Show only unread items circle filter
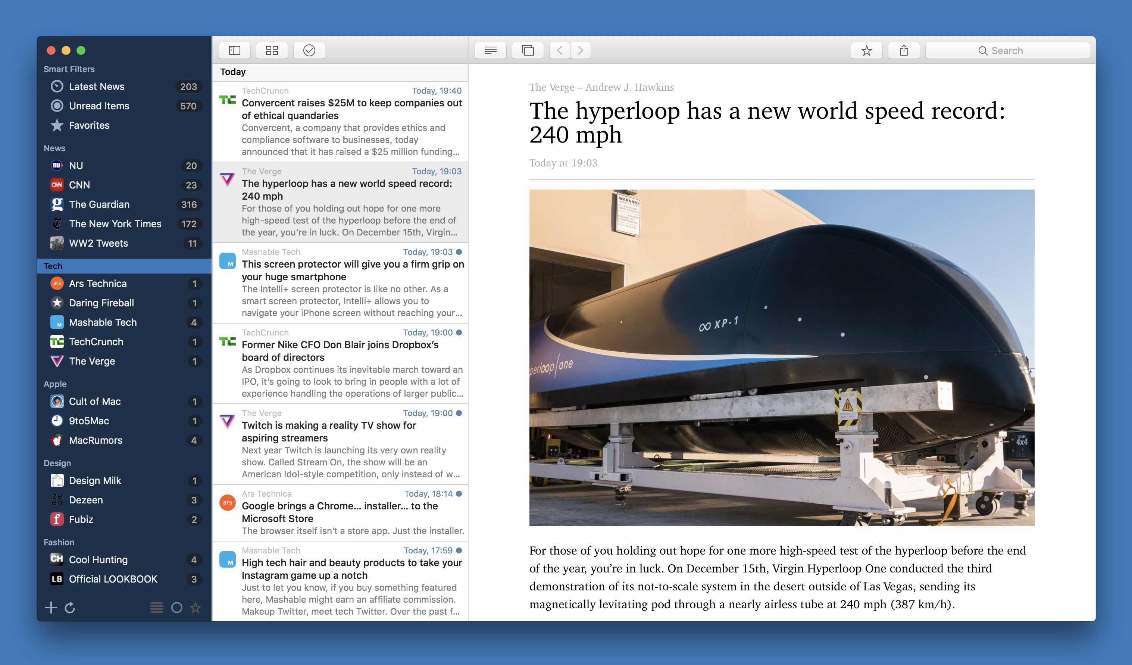The height and width of the screenshot is (665, 1132). pyautogui.click(x=176, y=608)
